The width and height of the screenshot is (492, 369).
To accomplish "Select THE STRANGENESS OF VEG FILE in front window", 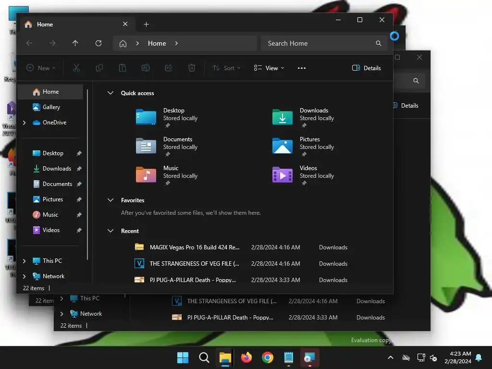I will [x=242, y=264].
